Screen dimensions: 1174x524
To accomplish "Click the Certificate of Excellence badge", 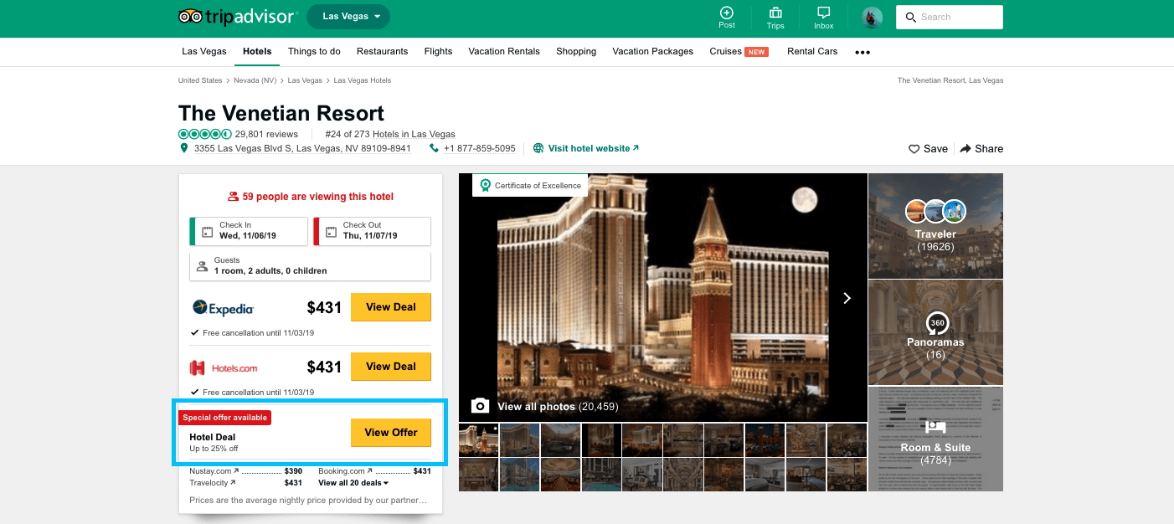I will 529,185.
